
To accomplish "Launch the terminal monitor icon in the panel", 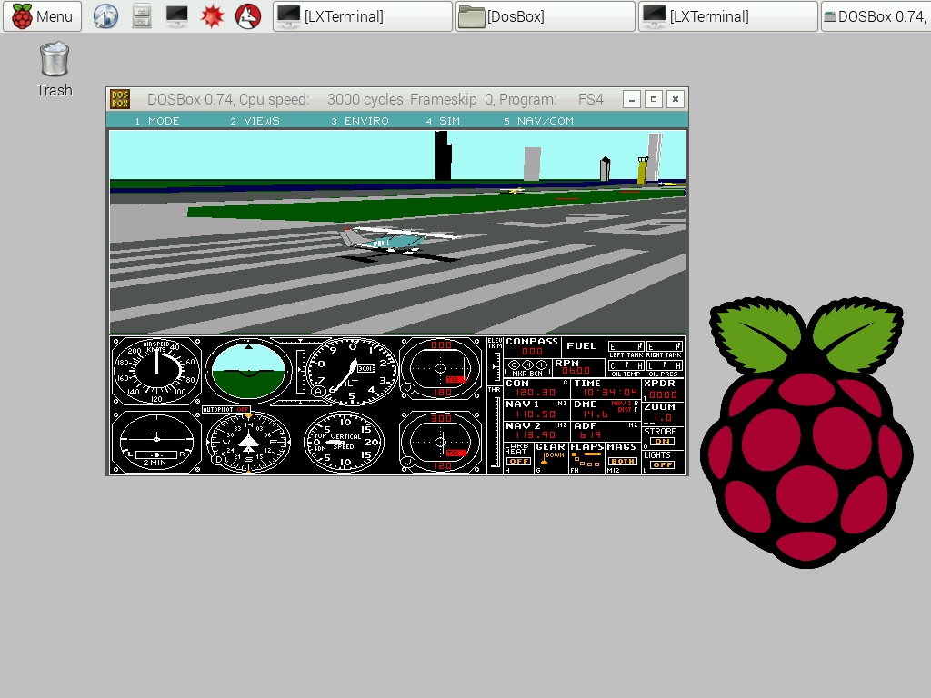I will 177,16.
